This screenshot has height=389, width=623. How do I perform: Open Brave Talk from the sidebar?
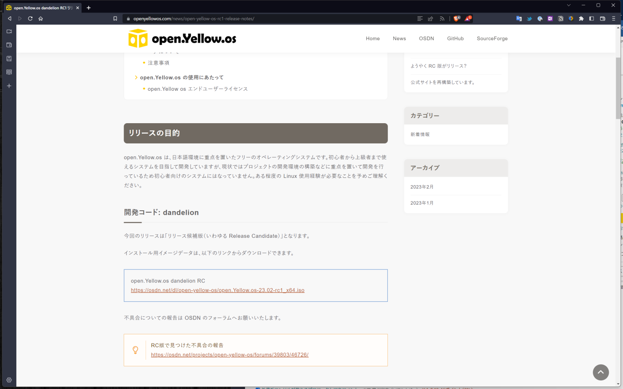9,31
